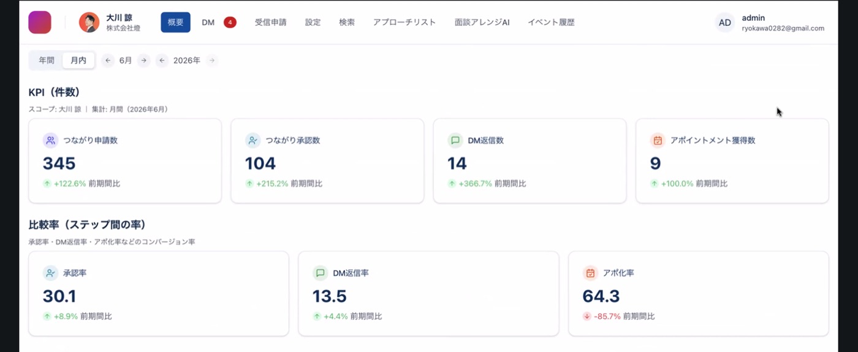The image size is (858, 352).
Task: Open 面談アレンジAI tab
Action: click(x=482, y=22)
